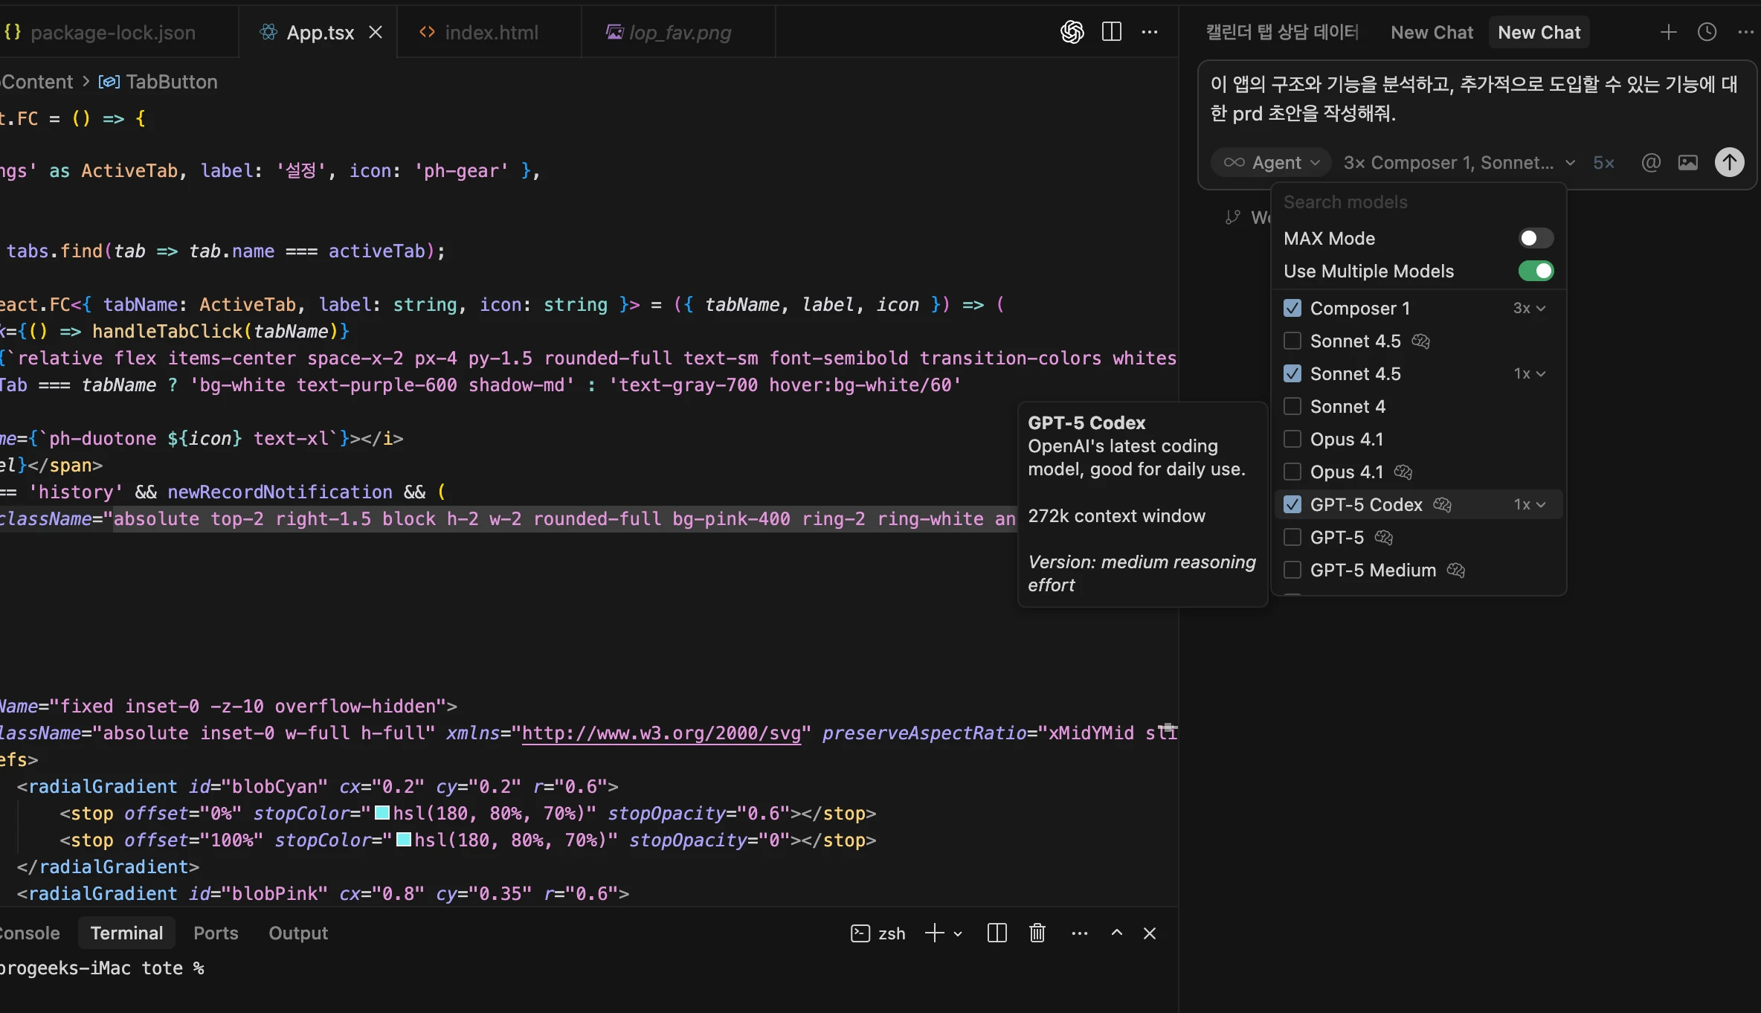The image size is (1761, 1013).
Task: Check the Opus 4.1 model checkbox
Action: pos(1292,439)
